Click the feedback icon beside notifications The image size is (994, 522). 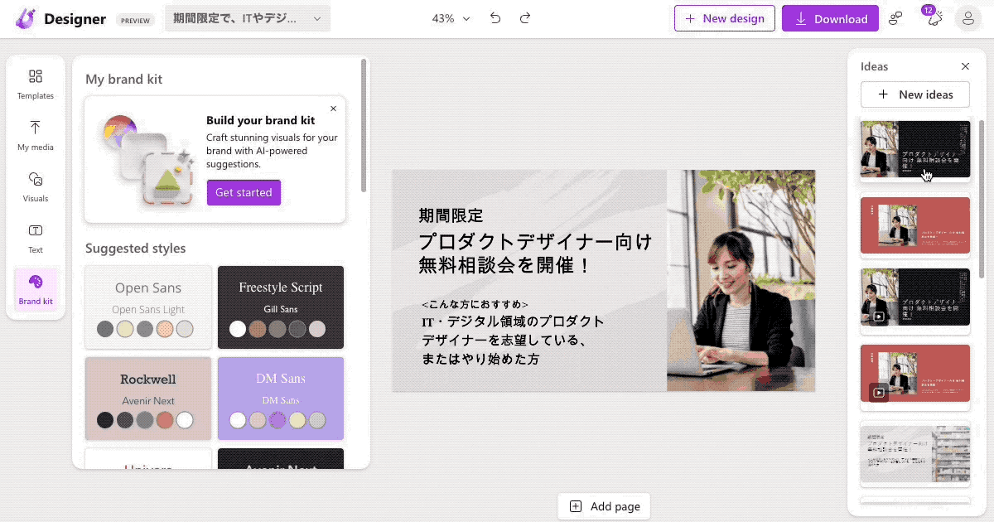tap(895, 17)
